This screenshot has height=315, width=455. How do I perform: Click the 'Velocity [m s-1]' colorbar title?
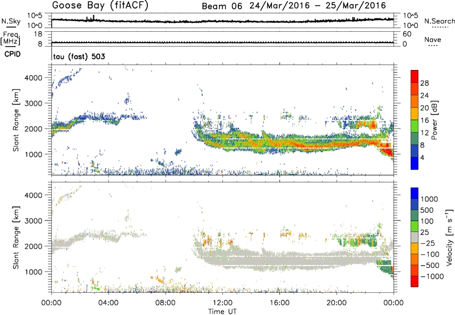click(449, 237)
